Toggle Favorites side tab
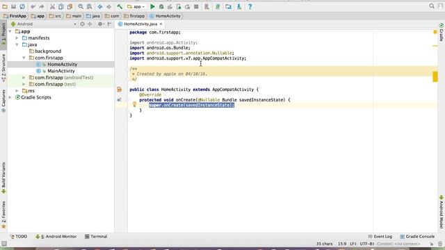445x250 pixels. click(x=3, y=215)
